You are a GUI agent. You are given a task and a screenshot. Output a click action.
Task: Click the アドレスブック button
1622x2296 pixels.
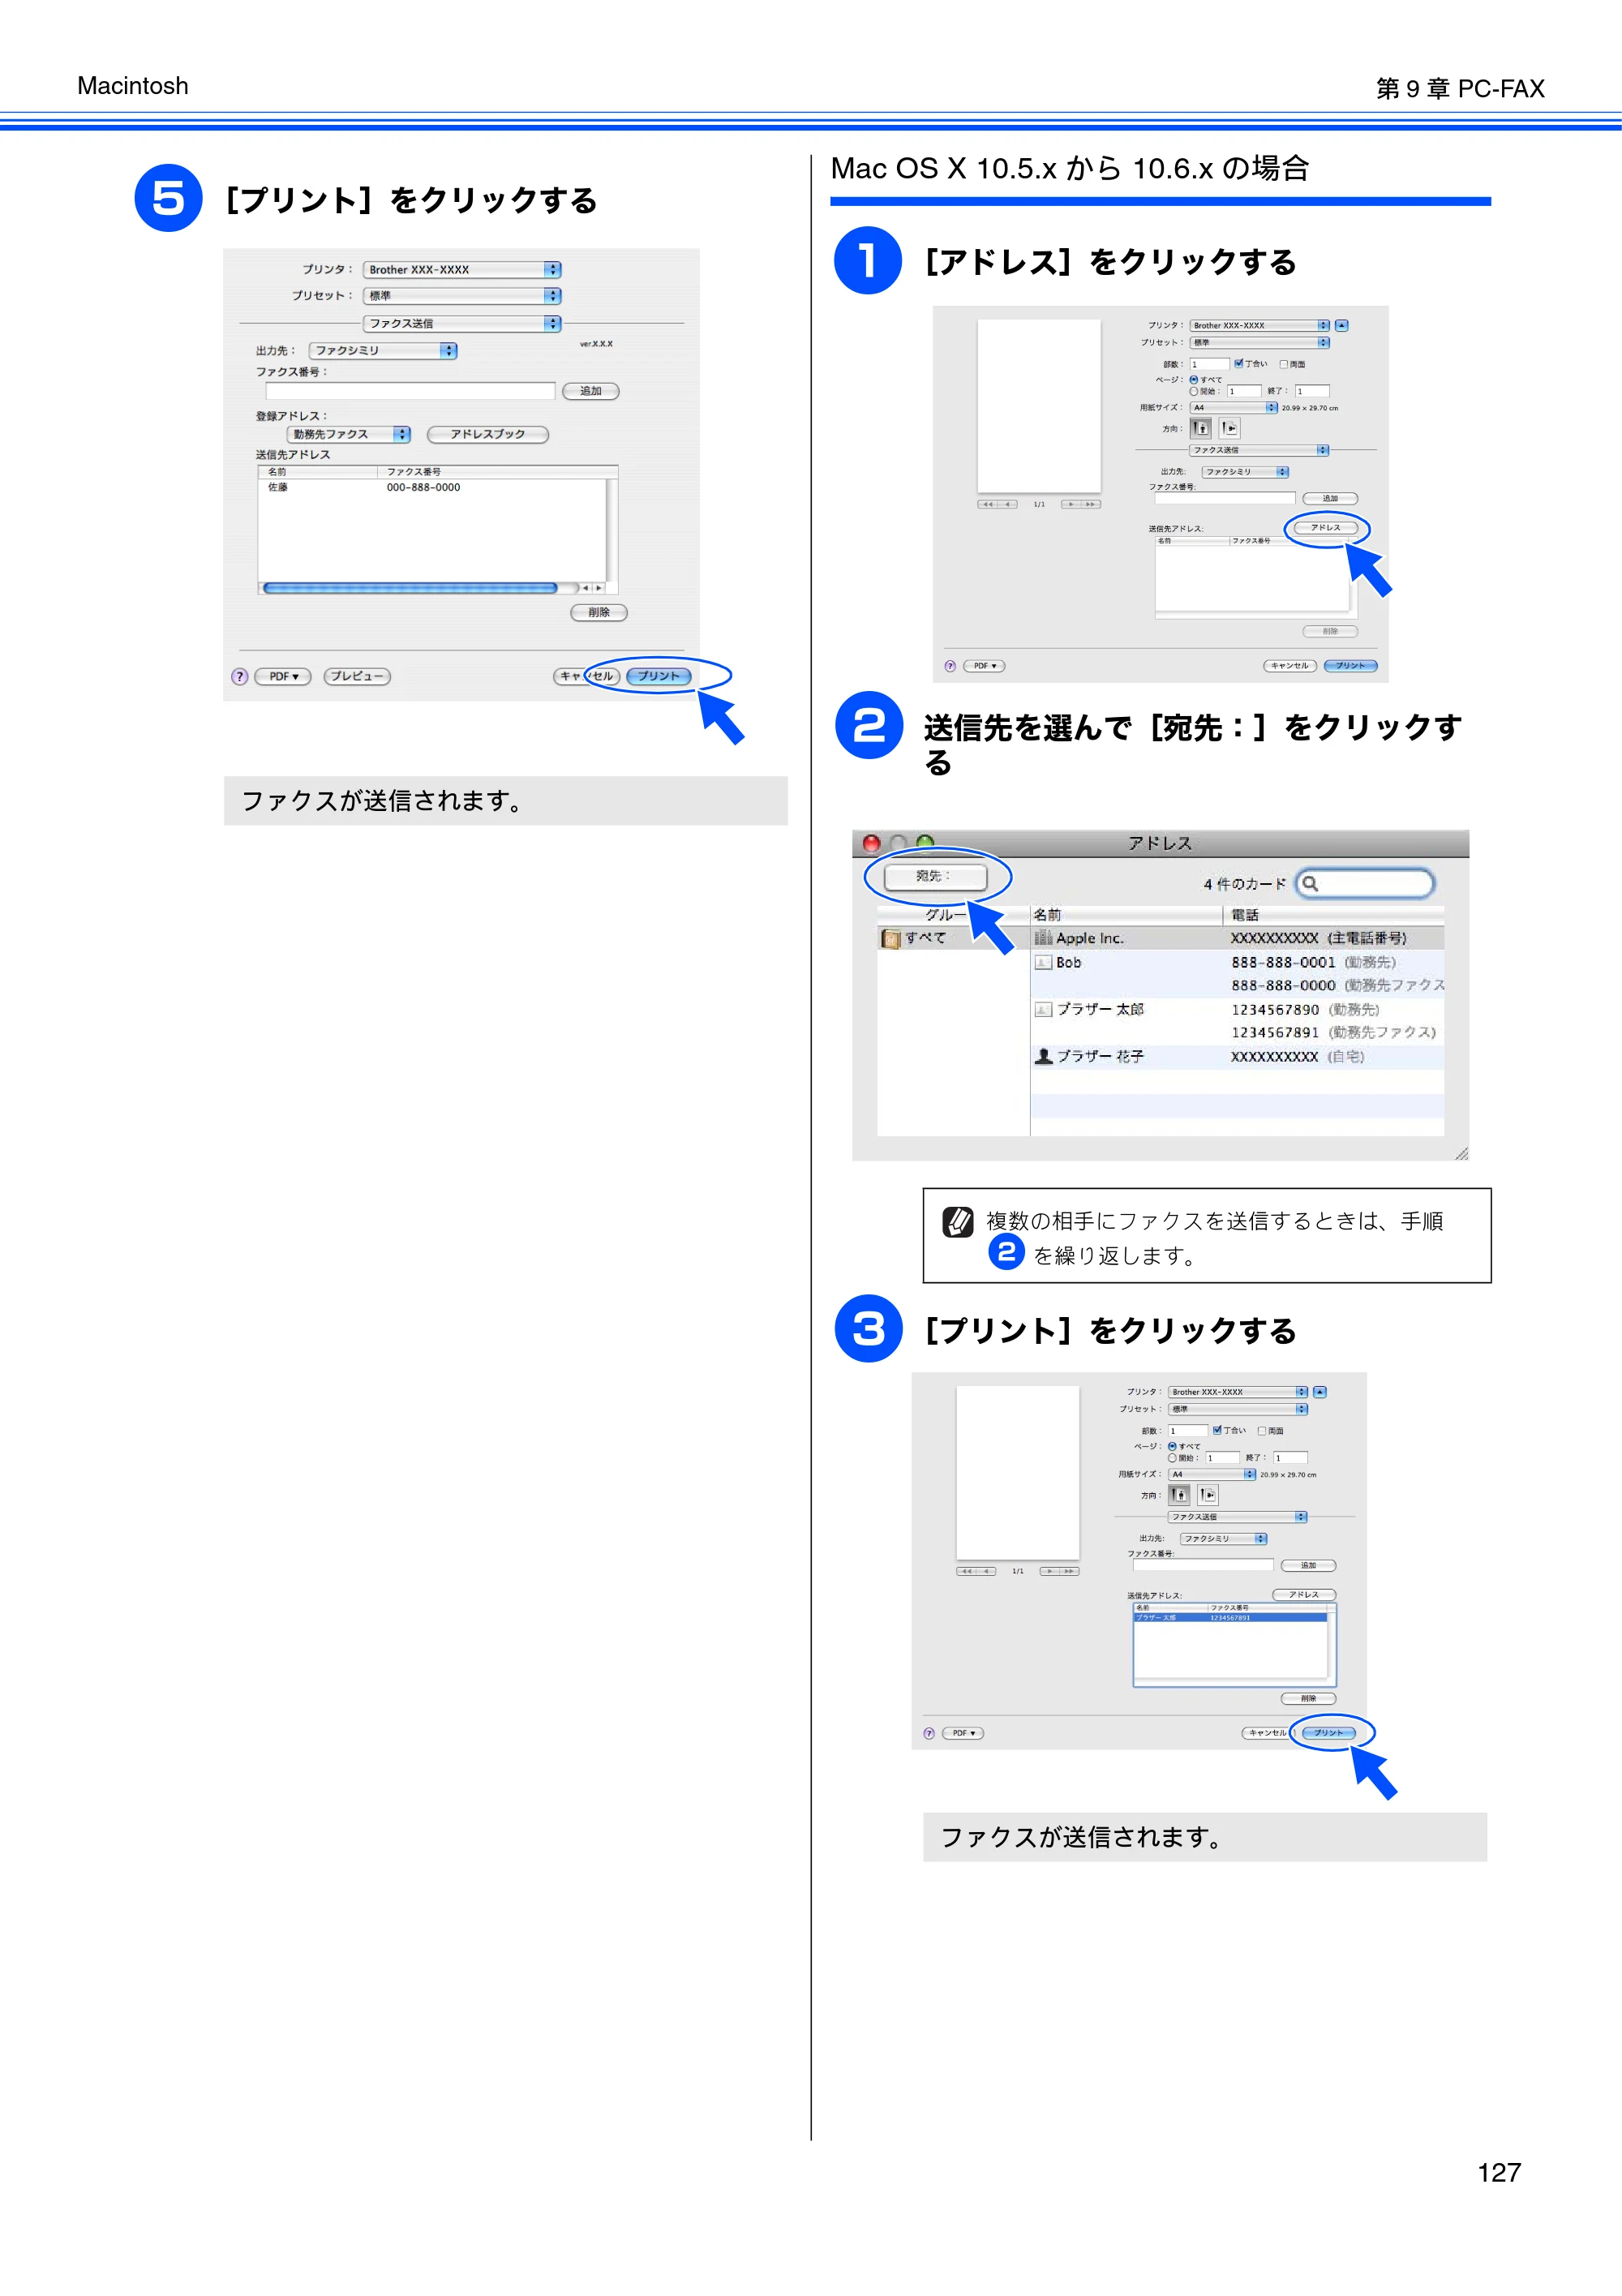(x=488, y=434)
